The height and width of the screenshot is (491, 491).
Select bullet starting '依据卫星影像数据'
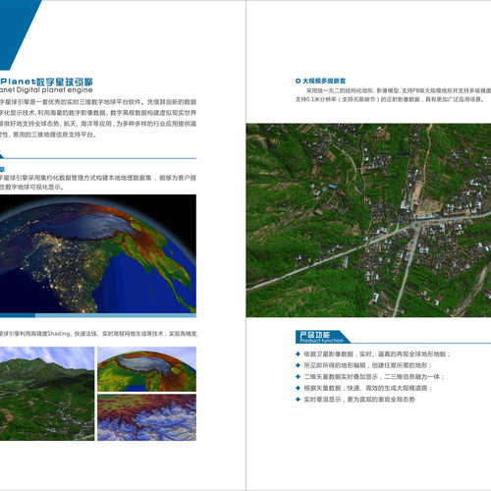[373, 354]
